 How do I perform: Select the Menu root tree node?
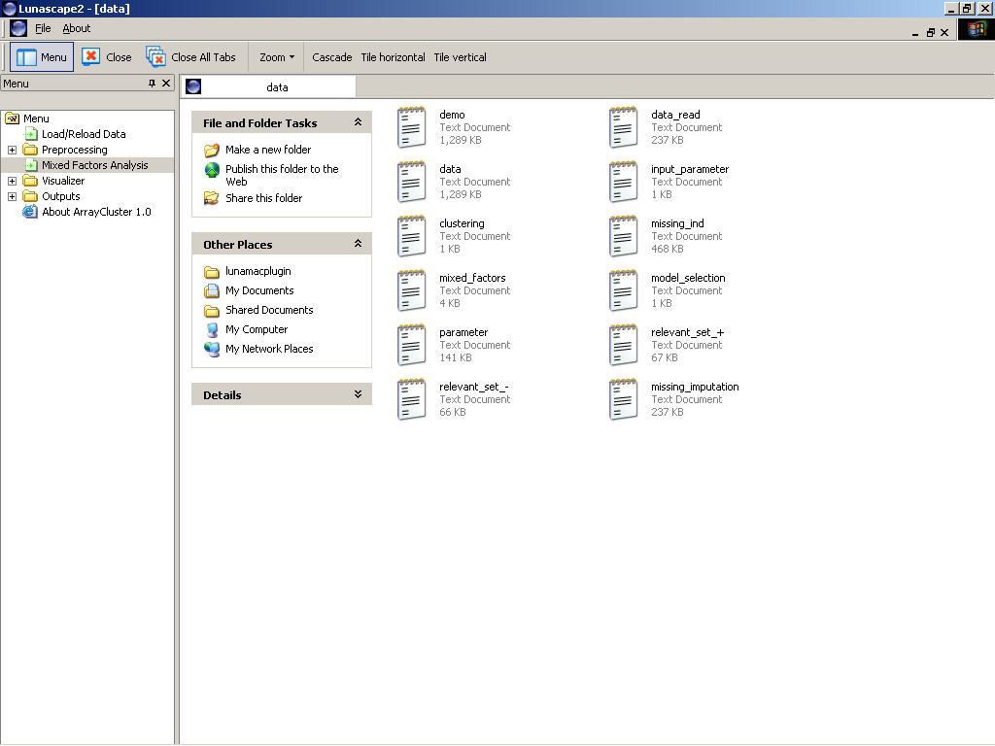(36, 119)
